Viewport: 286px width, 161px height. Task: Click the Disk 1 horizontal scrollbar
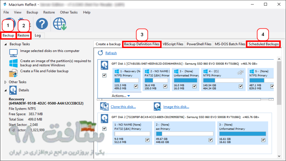185,100
